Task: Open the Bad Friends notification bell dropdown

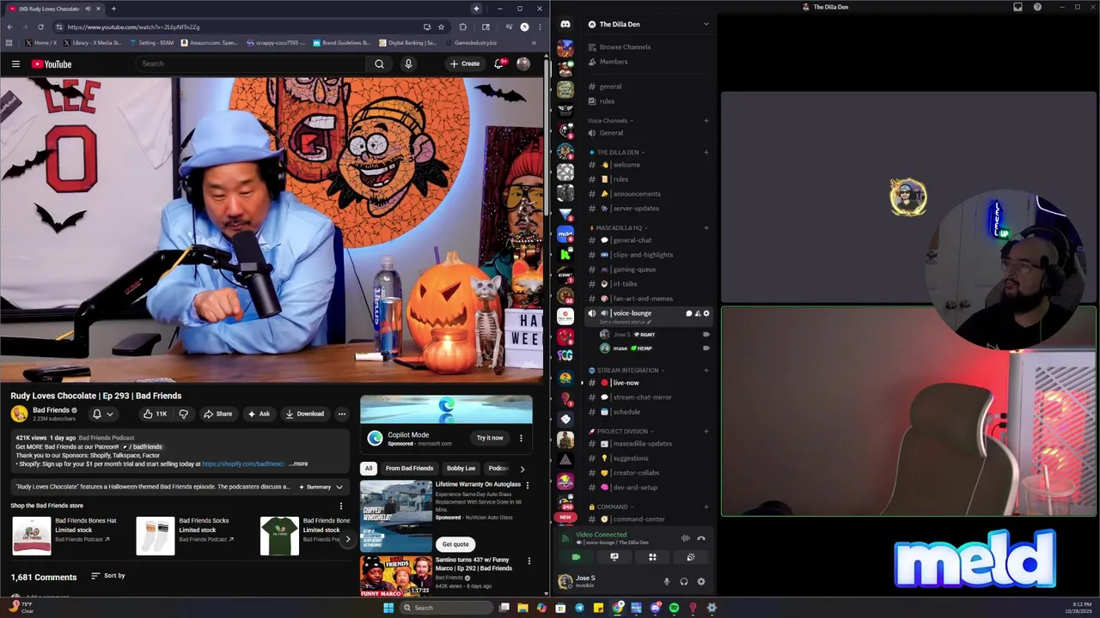Action: 102,414
